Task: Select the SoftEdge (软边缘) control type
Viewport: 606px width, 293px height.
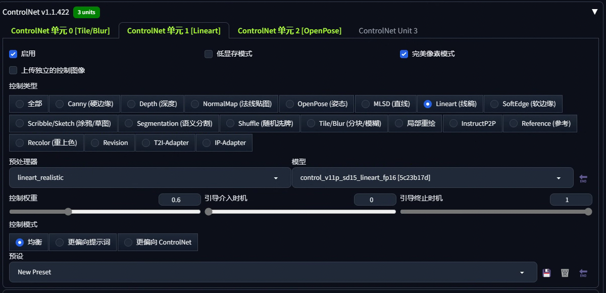Action: tap(523, 104)
